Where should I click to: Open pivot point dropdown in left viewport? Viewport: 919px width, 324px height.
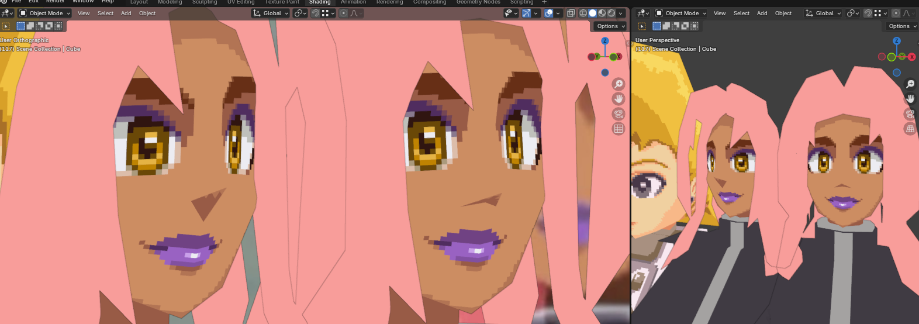[x=300, y=13]
